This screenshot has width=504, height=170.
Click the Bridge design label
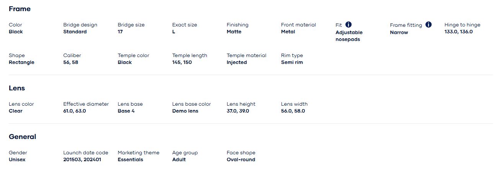tap(80, 25)
